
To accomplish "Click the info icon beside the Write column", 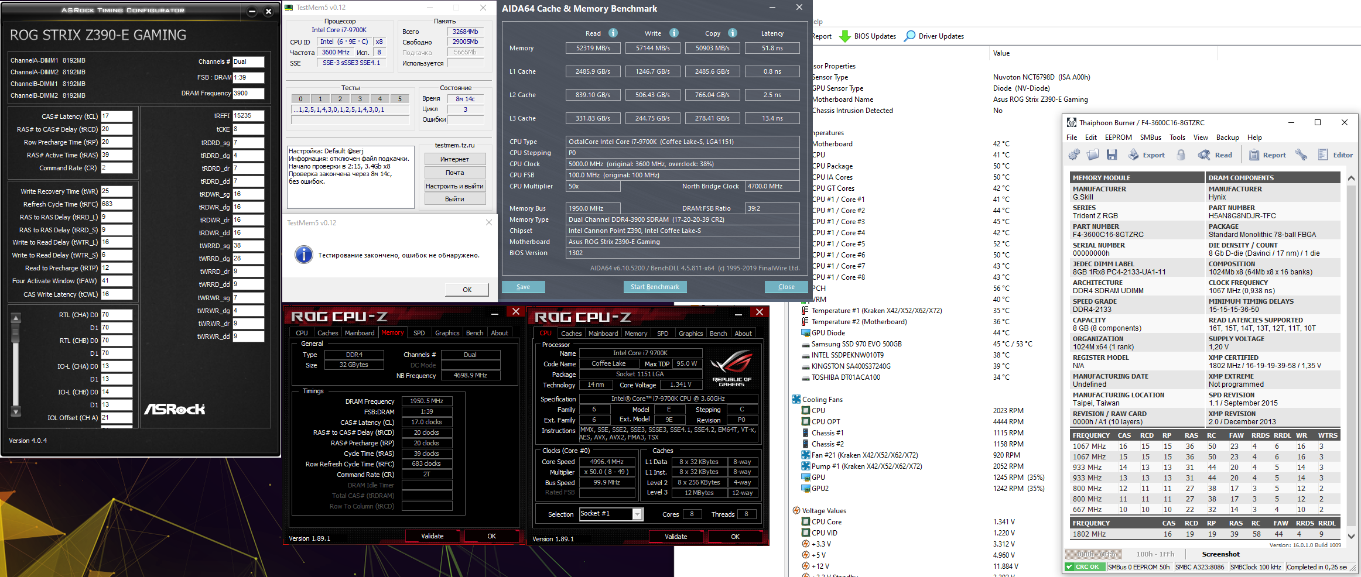I will [x=674, y=33].
